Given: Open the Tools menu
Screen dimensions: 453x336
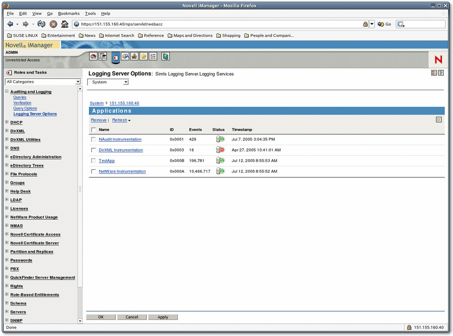Looking at the screenshot, I should (x=90, y=13).
